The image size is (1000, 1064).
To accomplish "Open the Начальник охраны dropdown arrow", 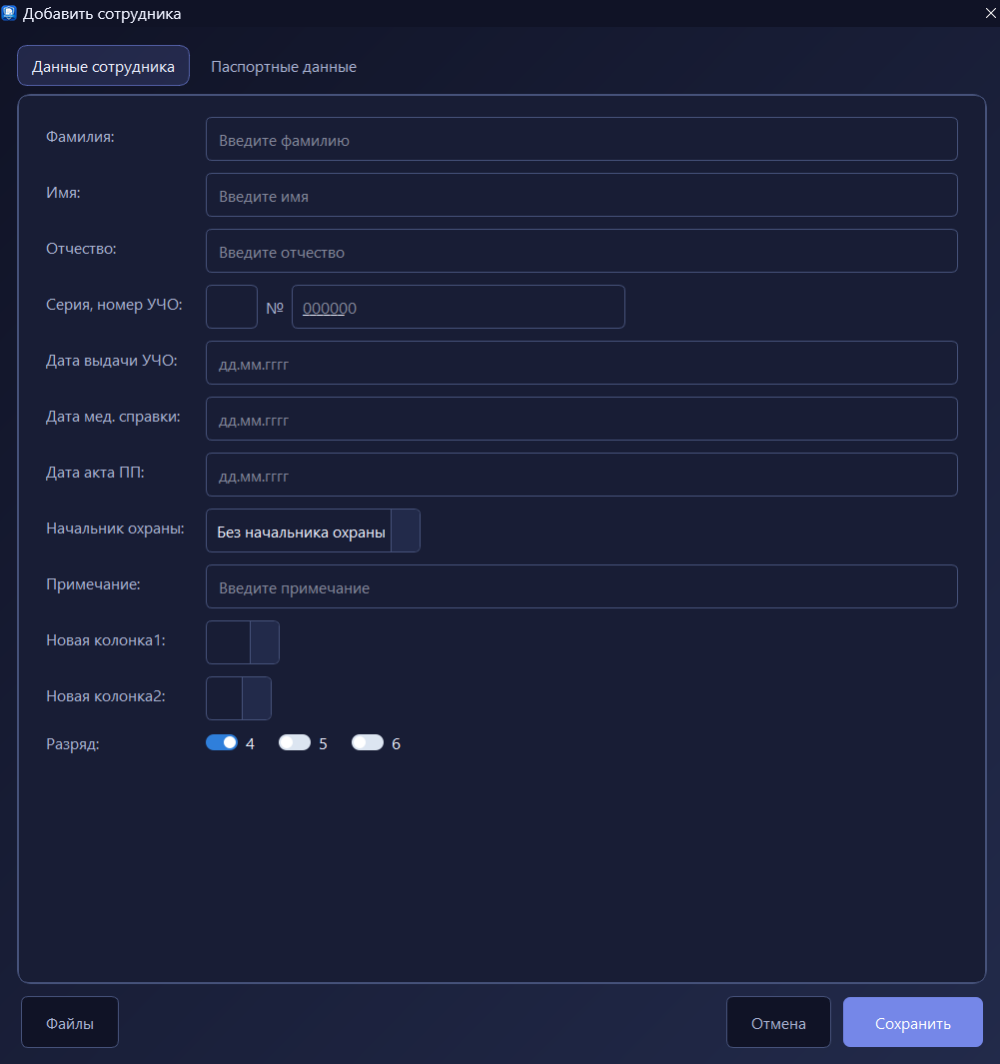I will (406, 531).
